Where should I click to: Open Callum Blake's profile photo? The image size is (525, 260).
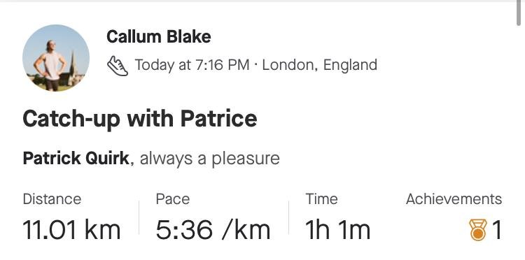coord(56,58)
